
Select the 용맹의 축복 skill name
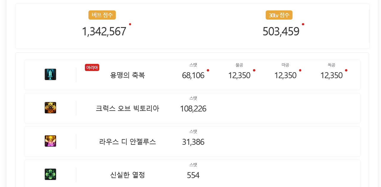[x=127, y=75]
